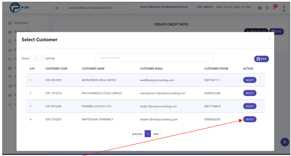Click customer code P2P-5742839
This screenshot has width=291, height=156.
point(53,119)
